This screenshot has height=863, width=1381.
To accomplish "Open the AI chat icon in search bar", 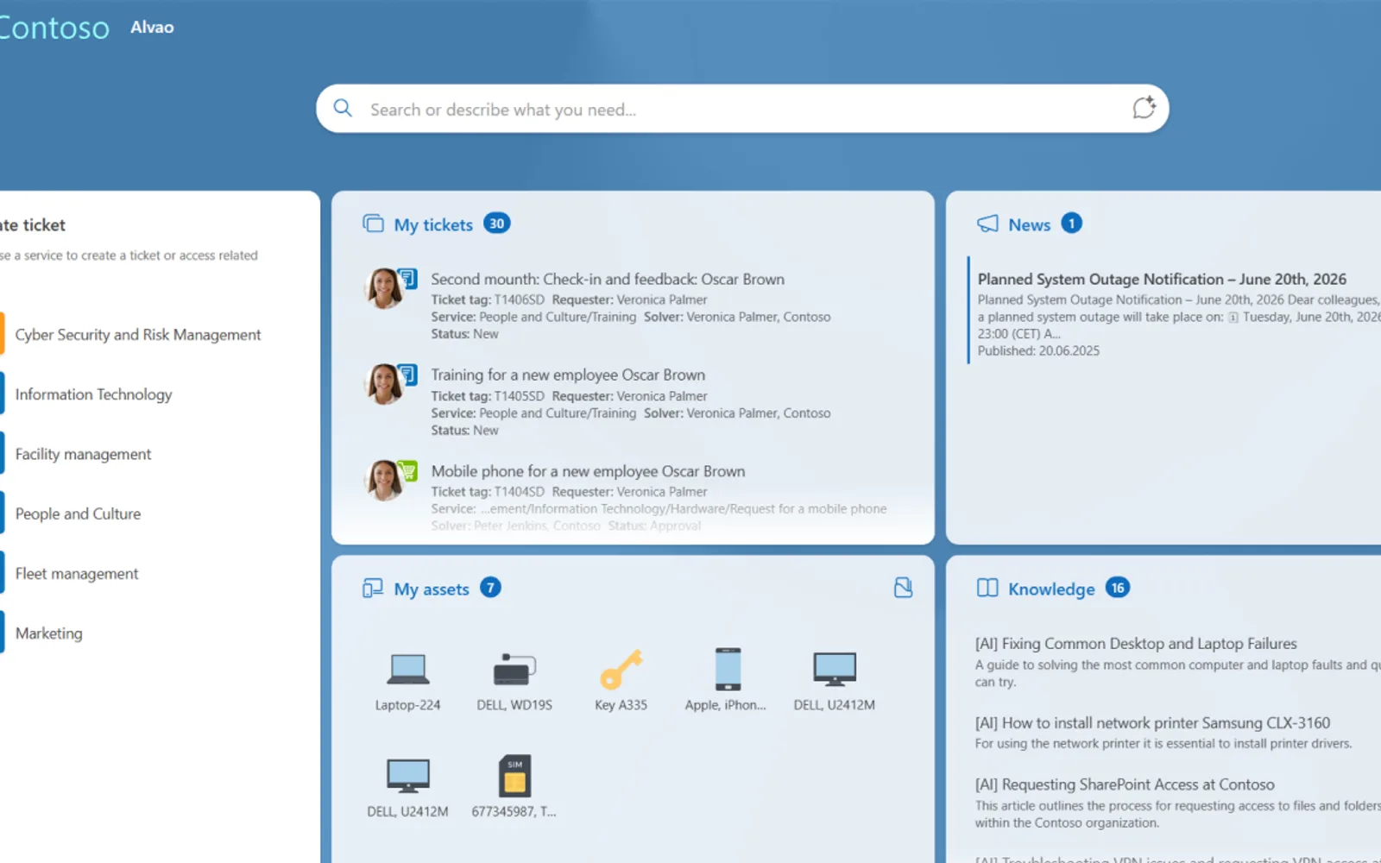I will 1144,108.
